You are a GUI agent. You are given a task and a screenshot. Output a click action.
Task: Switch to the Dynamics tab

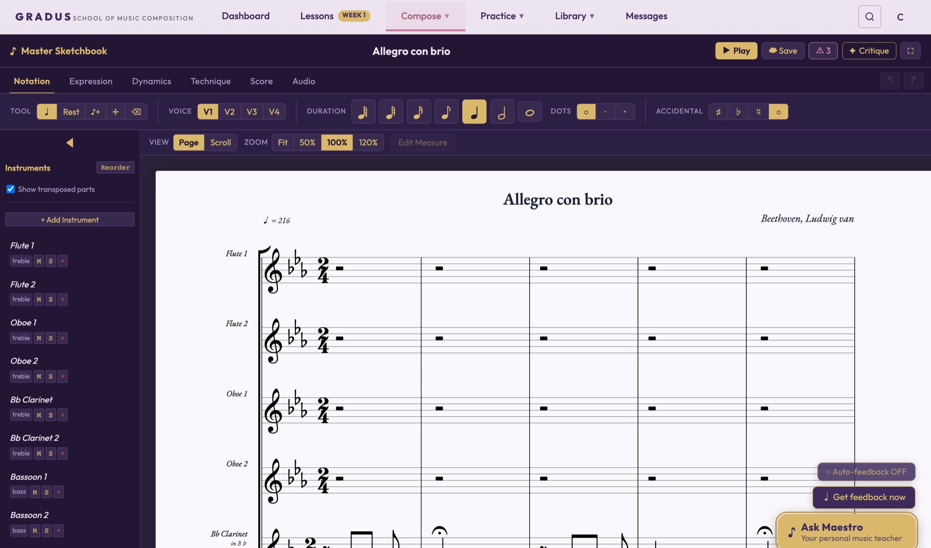151,81
